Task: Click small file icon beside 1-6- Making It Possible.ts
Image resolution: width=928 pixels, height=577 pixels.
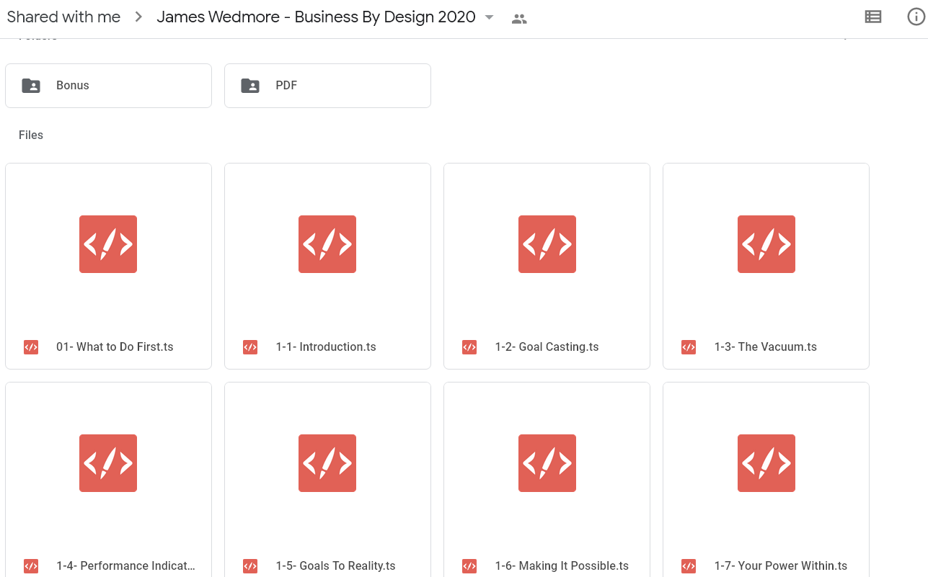Action: pyautogui.click(x=469, y=566)
